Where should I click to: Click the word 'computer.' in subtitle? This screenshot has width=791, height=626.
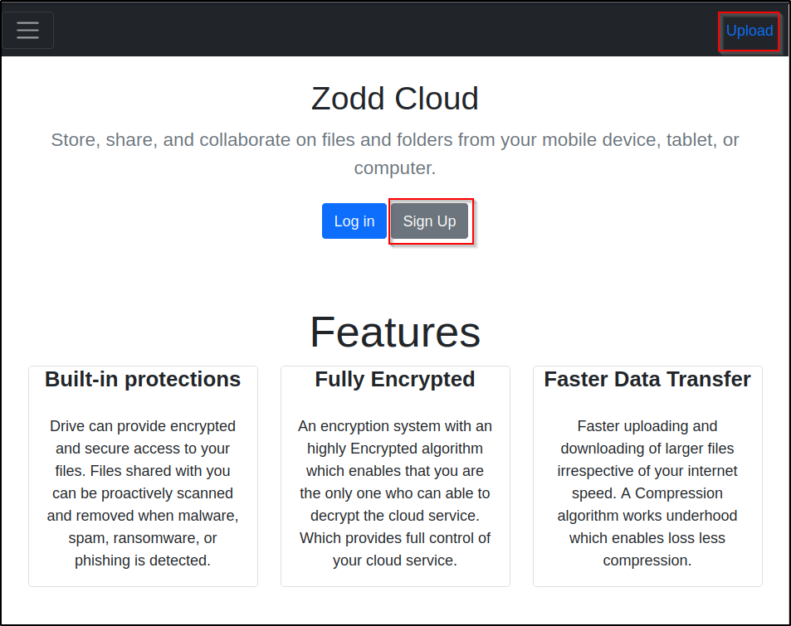(395, 167)
